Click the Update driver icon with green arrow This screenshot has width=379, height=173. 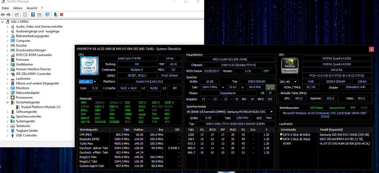pyautogui.click(x=56, y=14)
